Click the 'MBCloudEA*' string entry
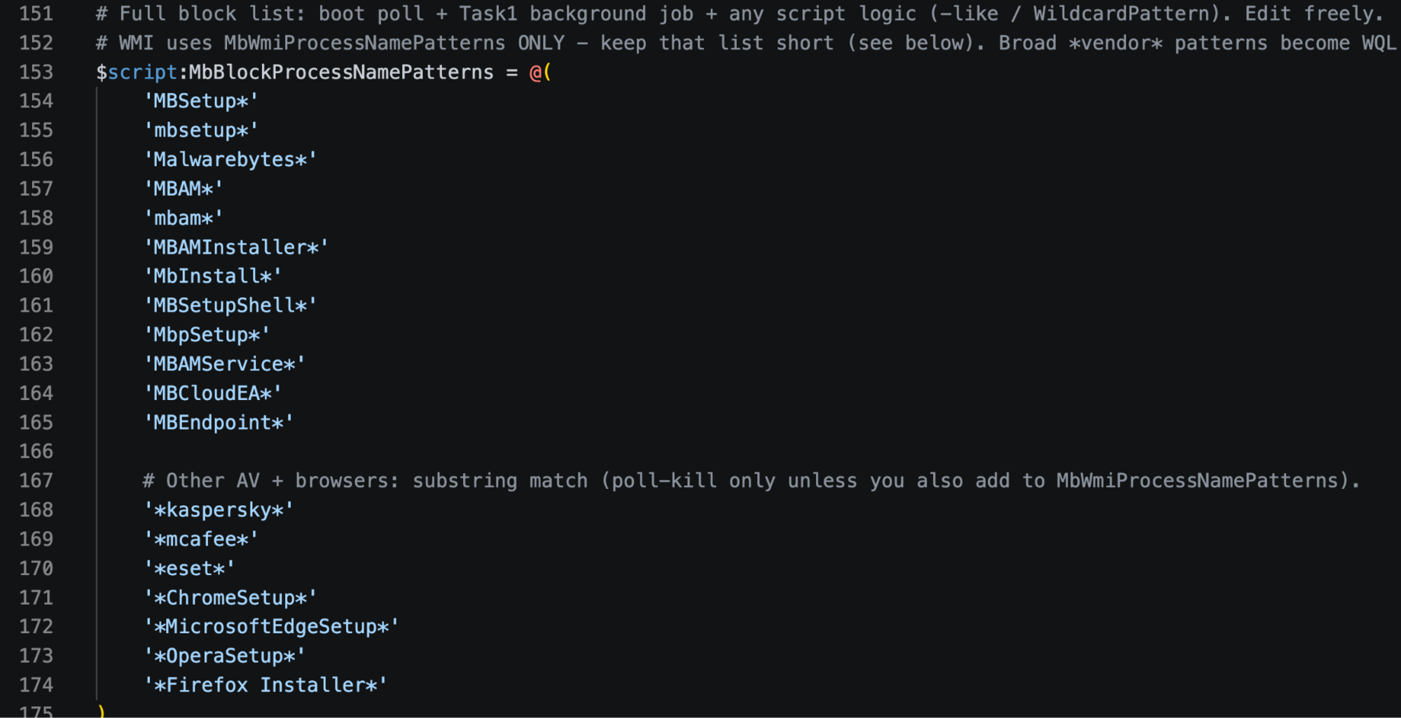Screen dimensions: 1401x718 coord(213,393)
